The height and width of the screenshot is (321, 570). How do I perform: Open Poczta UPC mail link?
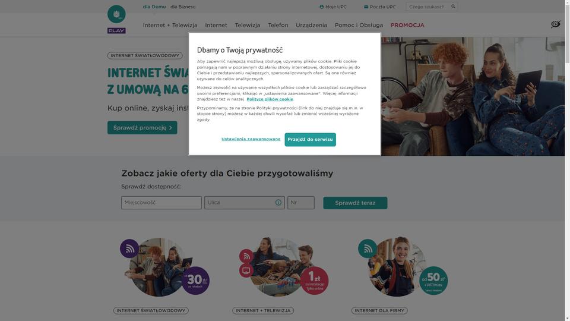pos(379,7)
